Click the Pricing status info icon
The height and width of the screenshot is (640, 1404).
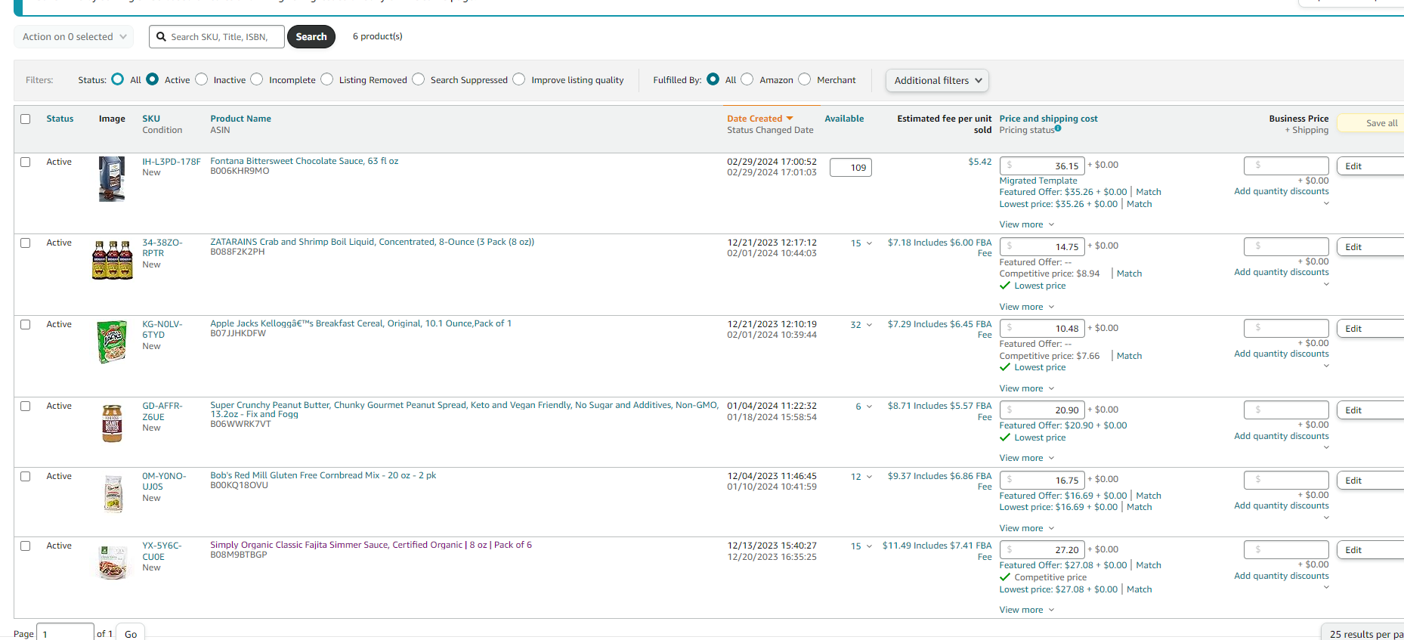click(x=1058, y=128)
